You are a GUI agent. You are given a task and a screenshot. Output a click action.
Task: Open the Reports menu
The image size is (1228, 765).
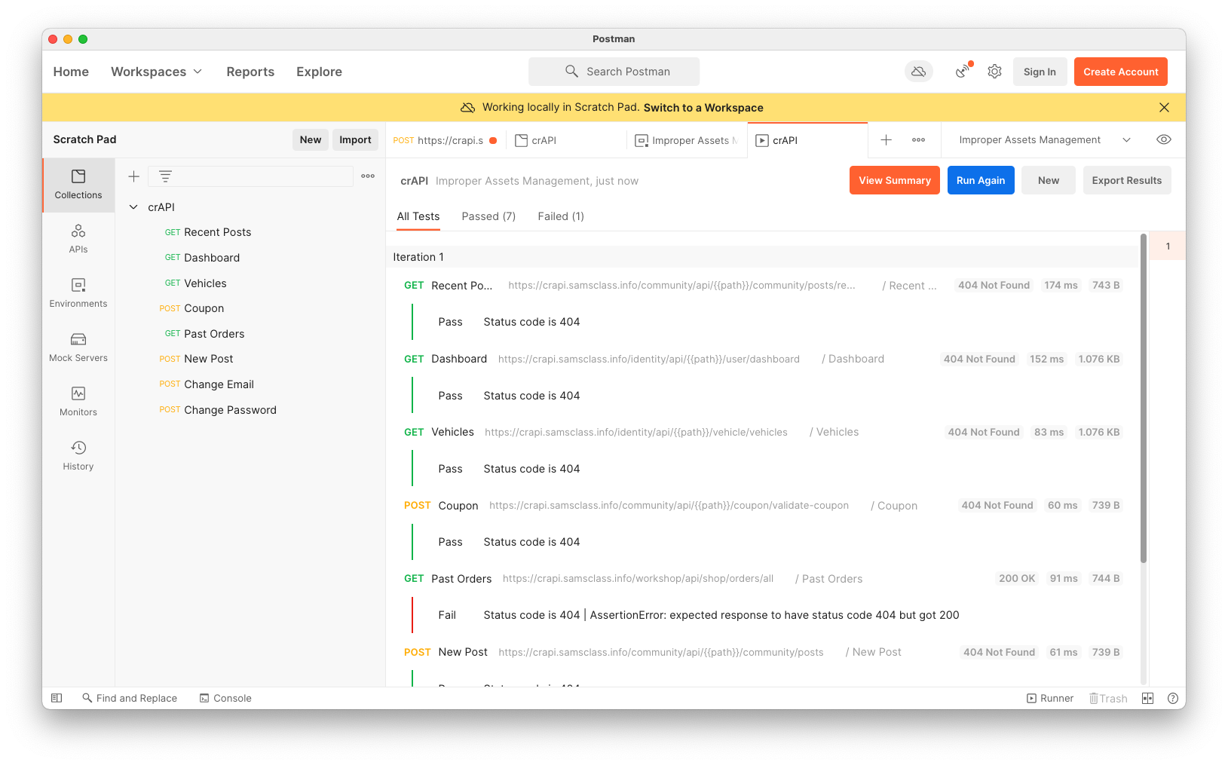coord(250,72)
